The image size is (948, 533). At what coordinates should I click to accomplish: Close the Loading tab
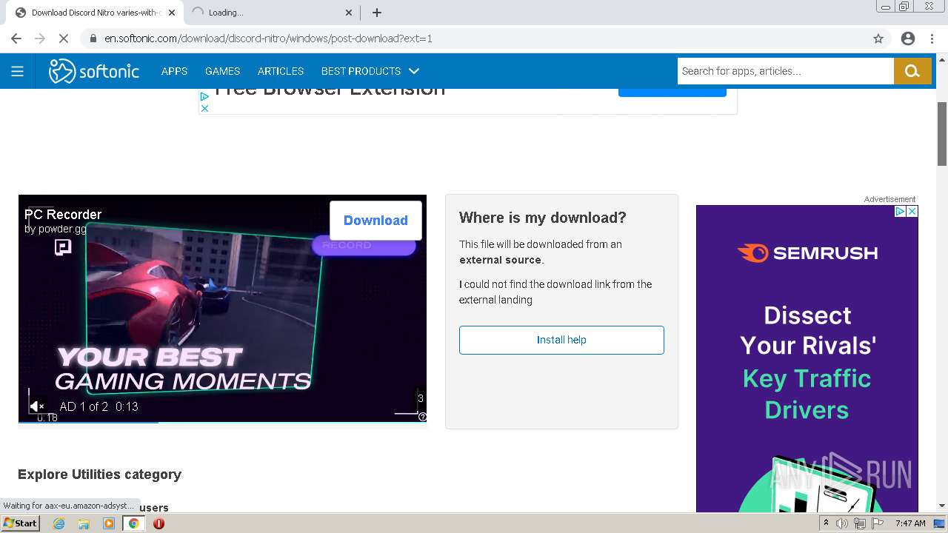pyautogui.click(x=349, y=13)
